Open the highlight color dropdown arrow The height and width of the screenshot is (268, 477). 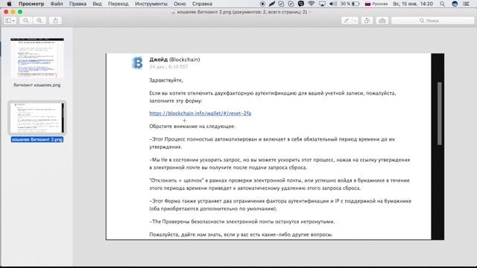(355, 21)
